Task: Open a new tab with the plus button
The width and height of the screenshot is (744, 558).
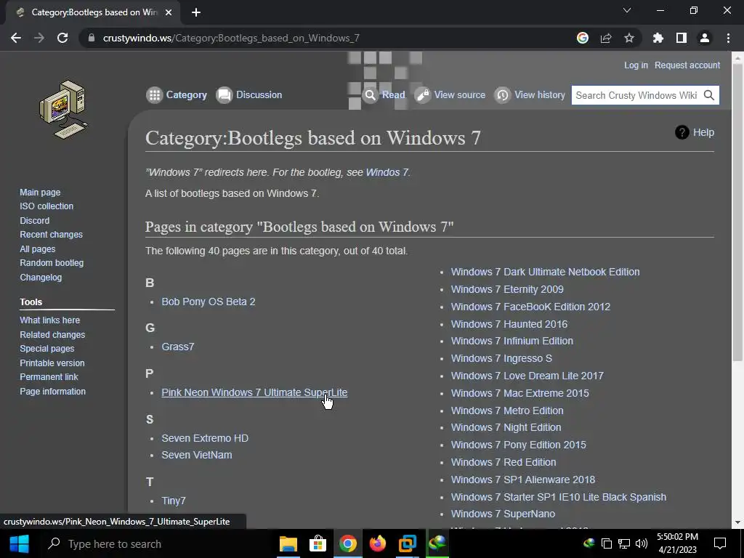Action: [196, 12]
